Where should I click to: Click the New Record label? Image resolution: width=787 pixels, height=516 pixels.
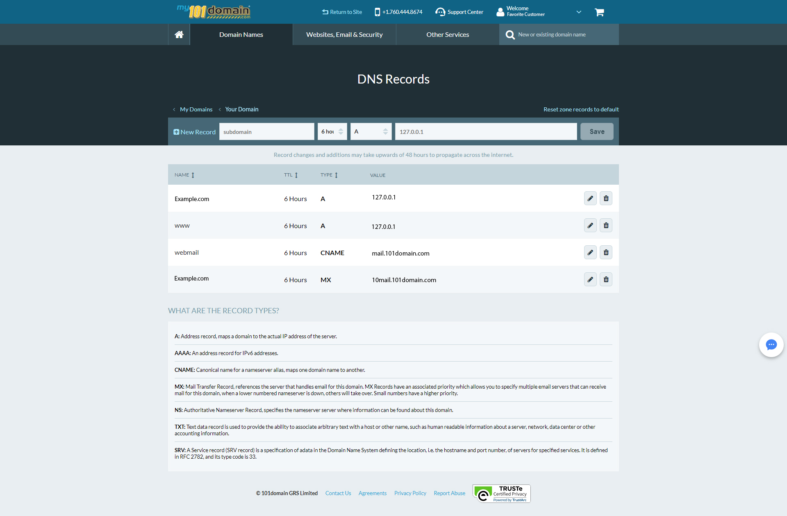(x=194, y=132)
